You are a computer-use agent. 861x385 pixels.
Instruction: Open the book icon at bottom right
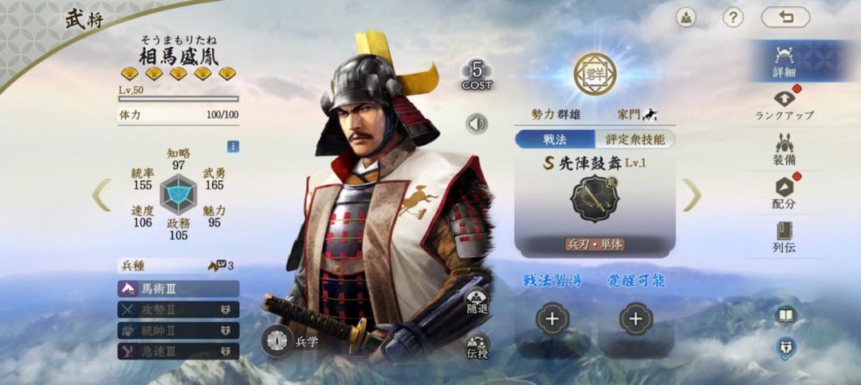pyautogui.click(x=786, y=315)
